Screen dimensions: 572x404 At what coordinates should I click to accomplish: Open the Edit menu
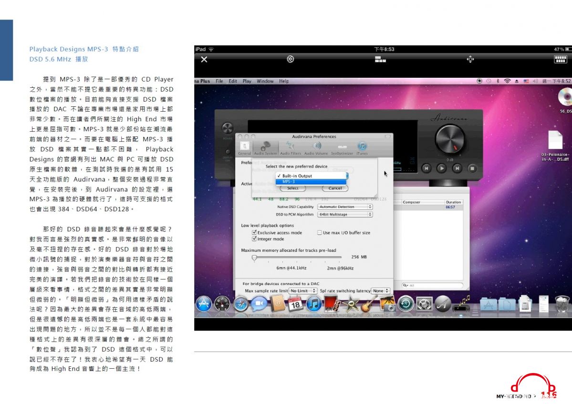pos(233,81)
